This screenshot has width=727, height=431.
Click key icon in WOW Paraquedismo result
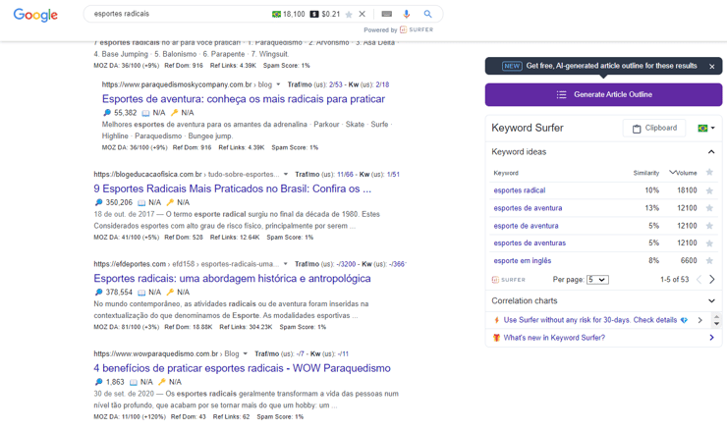tap(162, 382)
